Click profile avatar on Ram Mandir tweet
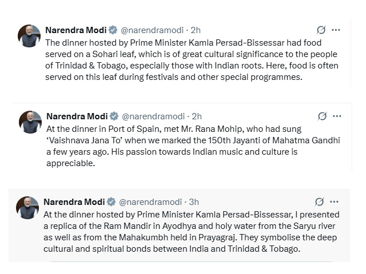The height and width of the screenshot is (274, 366). 27,208
